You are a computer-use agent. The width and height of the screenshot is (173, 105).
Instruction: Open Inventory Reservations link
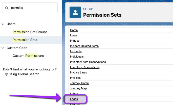coord(85,67)
